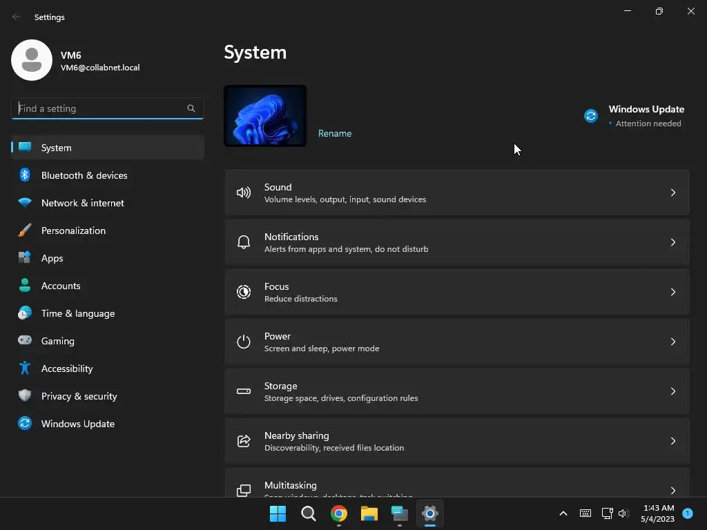Click the notification badge beside the clock
Viewport: 707px width, 530px height.
tap(688, 513)
